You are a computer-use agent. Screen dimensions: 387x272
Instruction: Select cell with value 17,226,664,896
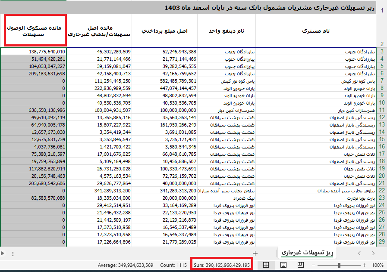99,242
